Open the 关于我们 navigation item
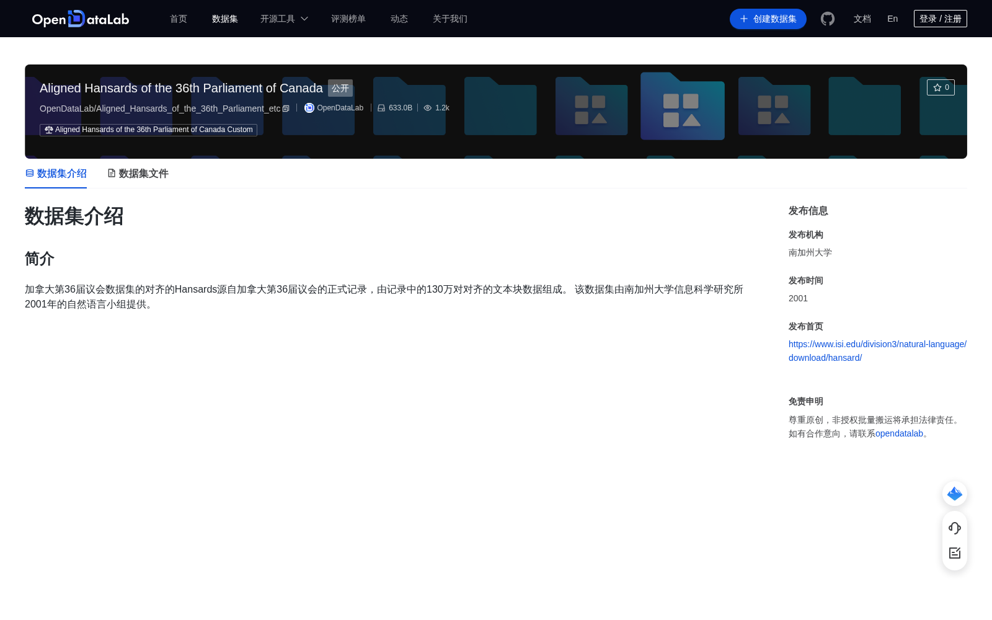 [x=450, y=19]
